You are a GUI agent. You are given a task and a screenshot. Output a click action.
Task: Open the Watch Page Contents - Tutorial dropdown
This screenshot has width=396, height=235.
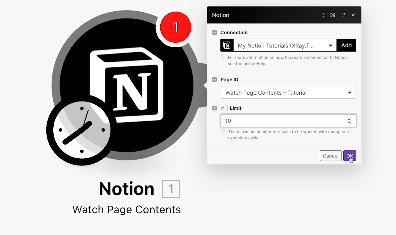(x=288, y=93)
